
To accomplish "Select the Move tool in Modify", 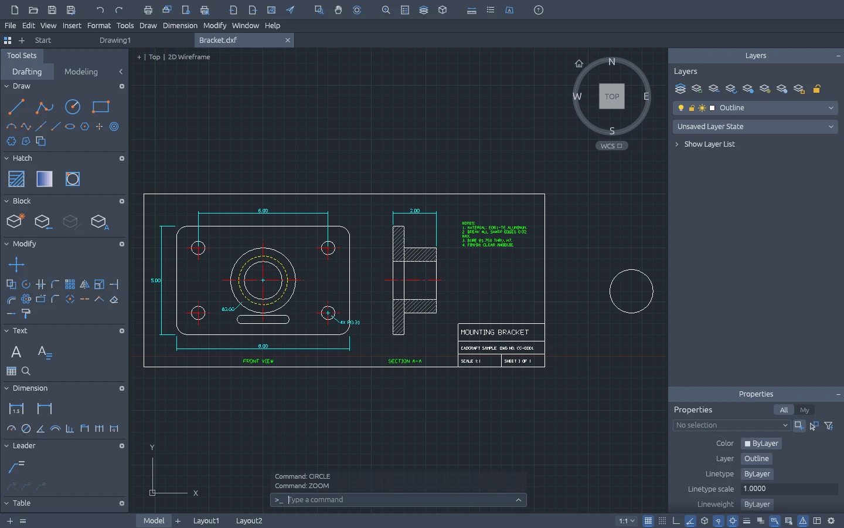I will (16, 265).
